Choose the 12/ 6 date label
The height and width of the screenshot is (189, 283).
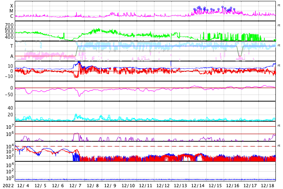[x=58, y=186]
